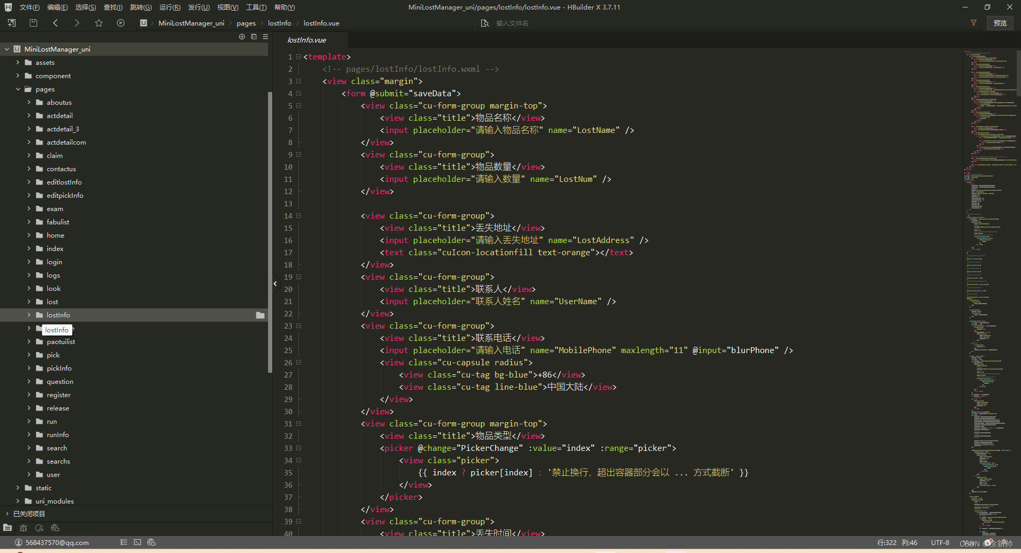
Task: Locate current file with target icon
Action: point(242,37)
